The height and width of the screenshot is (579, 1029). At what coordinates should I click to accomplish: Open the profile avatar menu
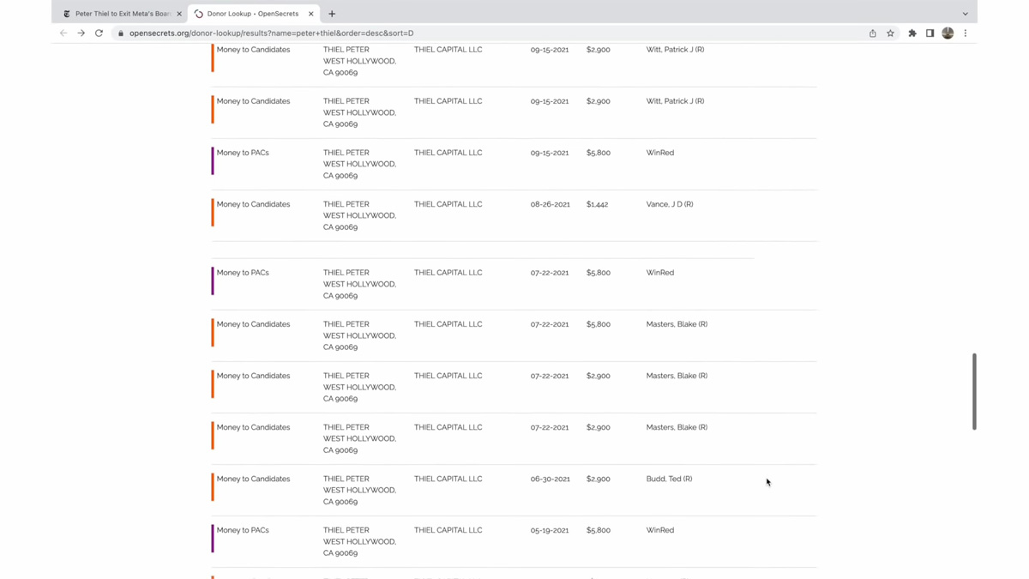(948, 33)
